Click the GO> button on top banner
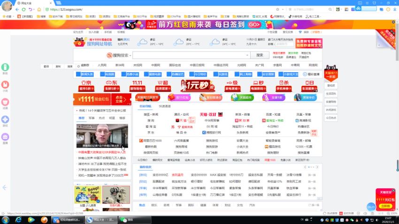This screenshot has width=399, height=224. pos(254,25)
